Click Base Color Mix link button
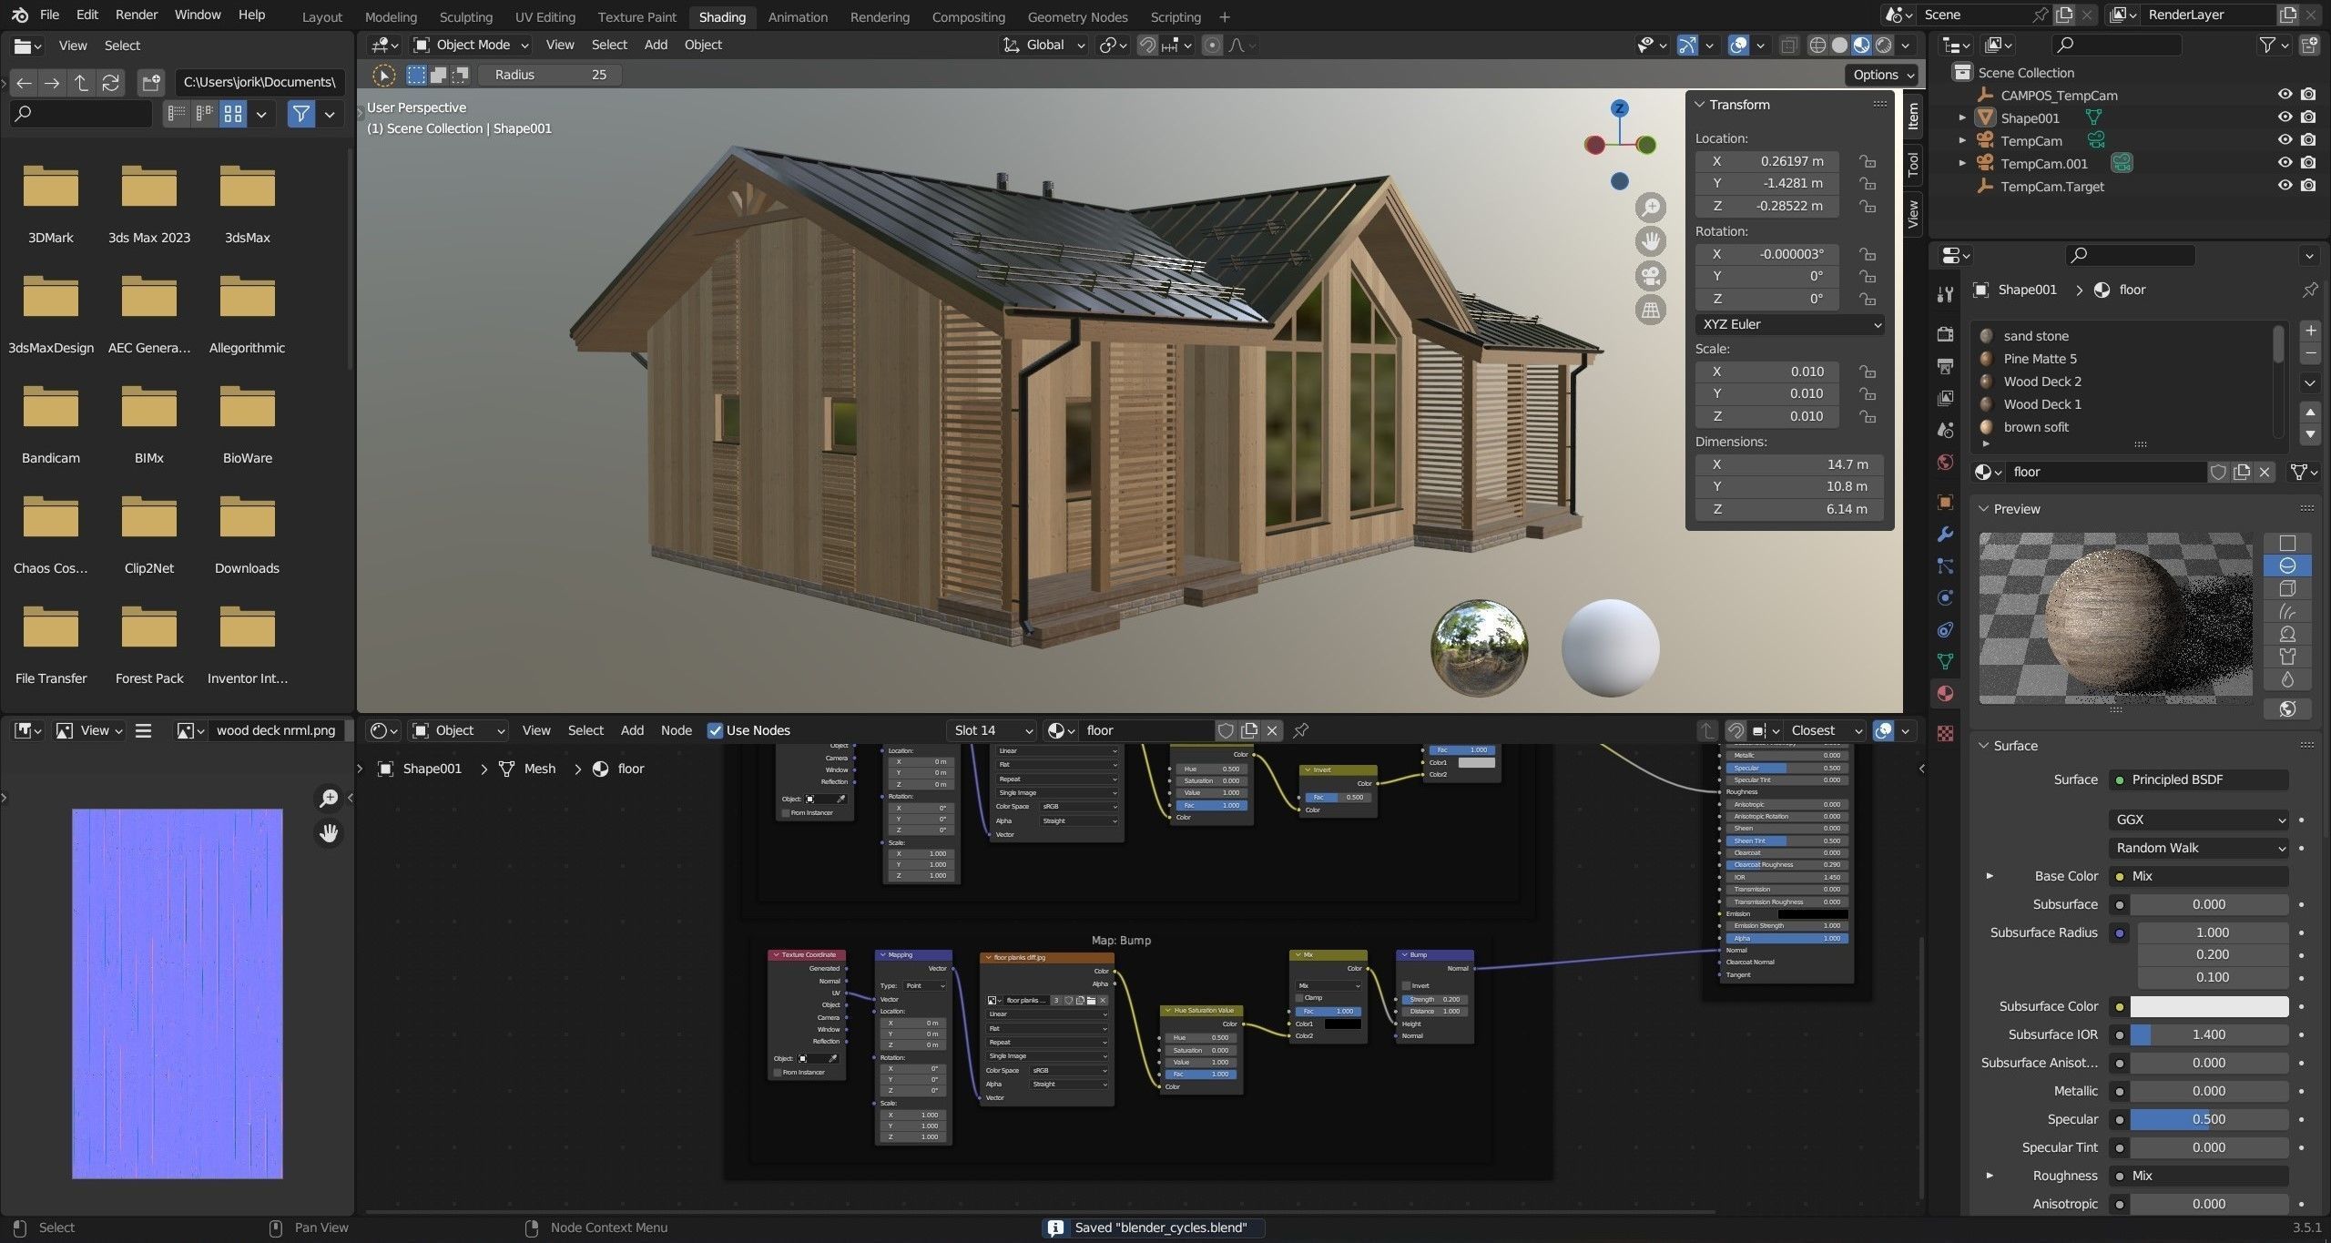Viewport: 2331px width, 1243px height. tap(2198, 876)
